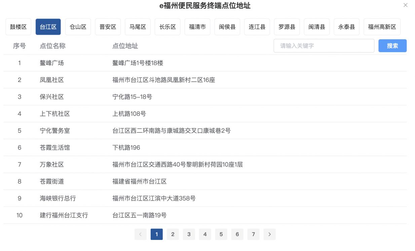Show locations for 马尾区
Viewport: 415px width, 251px height.
click(x=138, y=27)
